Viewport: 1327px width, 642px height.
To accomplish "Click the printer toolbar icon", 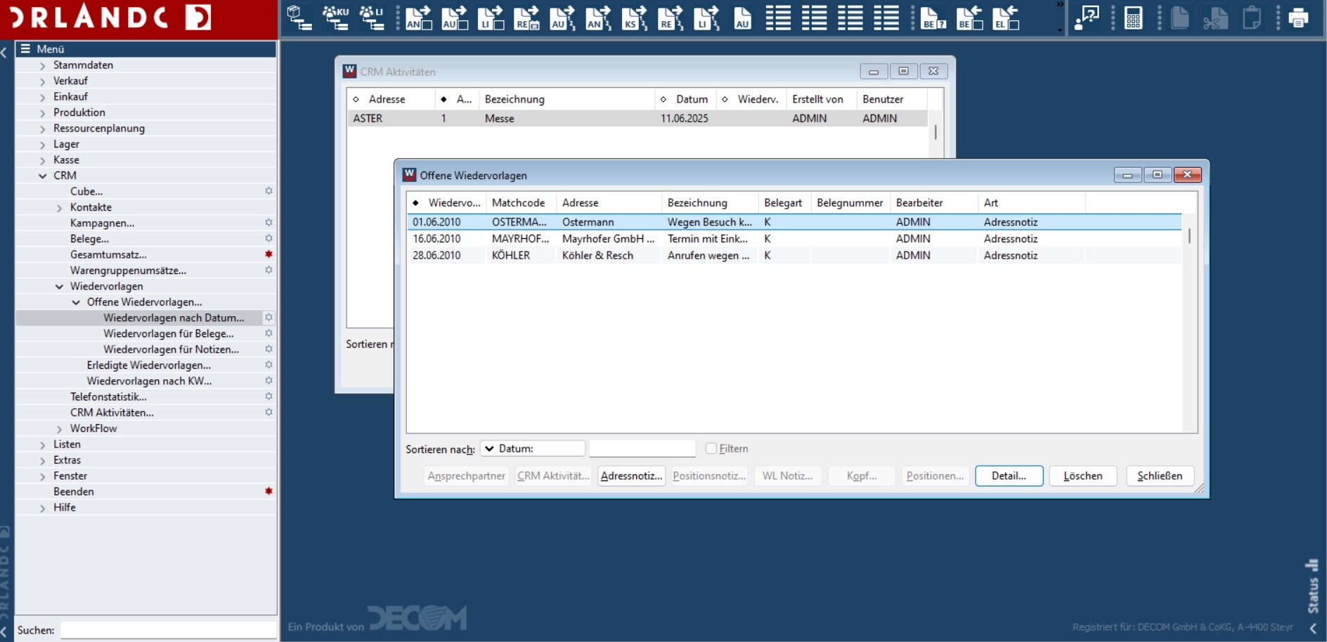I will [x=1298, y=18].
